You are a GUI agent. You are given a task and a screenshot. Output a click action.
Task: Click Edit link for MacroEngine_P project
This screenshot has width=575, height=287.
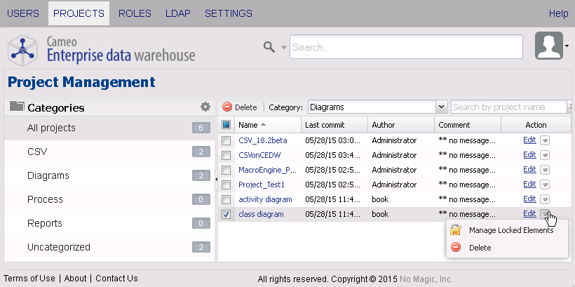pyautogui.click(x=529, y=170)
